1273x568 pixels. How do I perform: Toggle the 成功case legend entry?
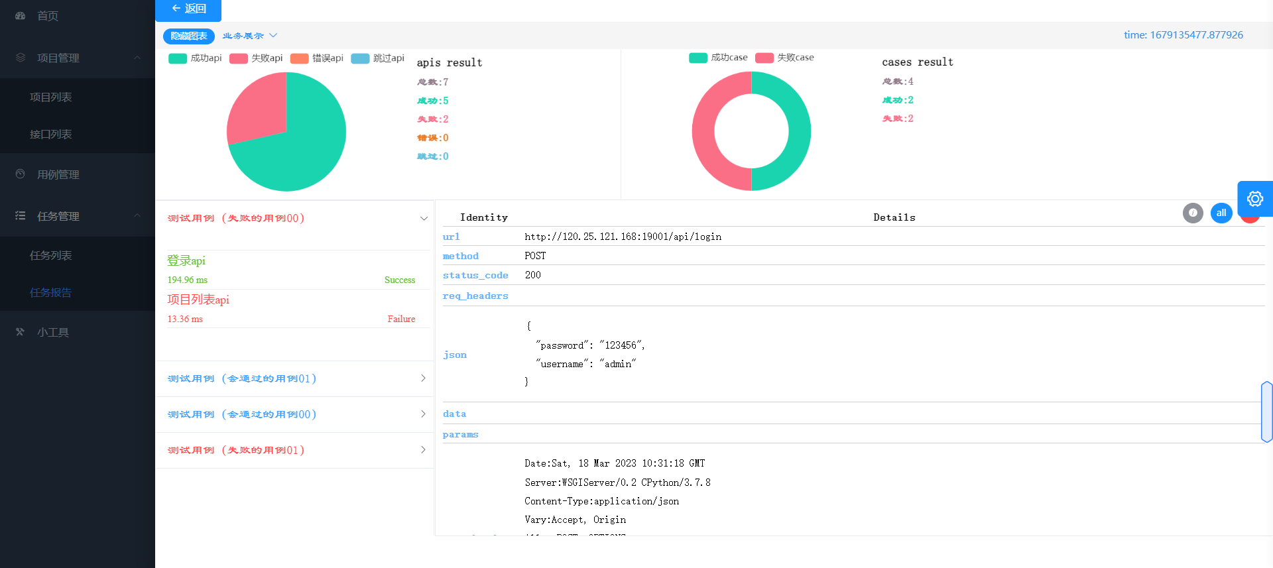click(x=719, y=58)
